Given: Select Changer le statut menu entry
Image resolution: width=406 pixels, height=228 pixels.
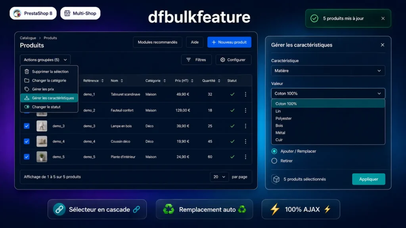Looking at the screenshot, I should pyautogui.click(x=49, y=107).
